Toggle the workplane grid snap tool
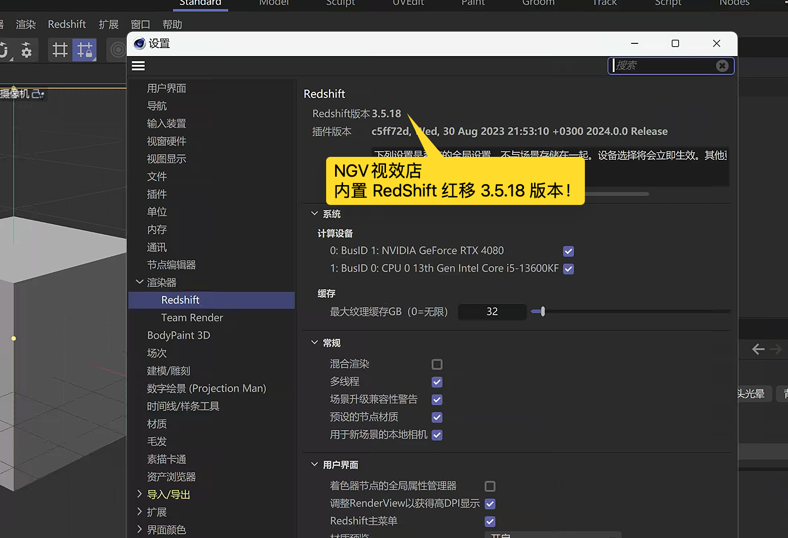The height and width of the screenshot is (538, 788). point(60,50)
